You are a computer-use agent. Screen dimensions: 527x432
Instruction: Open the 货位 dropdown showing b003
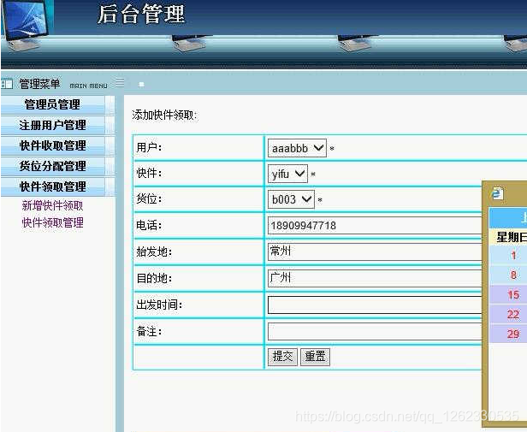point(291,199)
